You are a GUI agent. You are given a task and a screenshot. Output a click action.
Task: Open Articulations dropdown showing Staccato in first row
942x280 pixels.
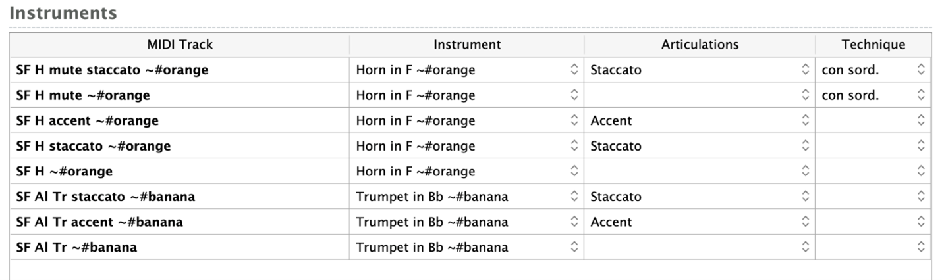pos(699,70)
